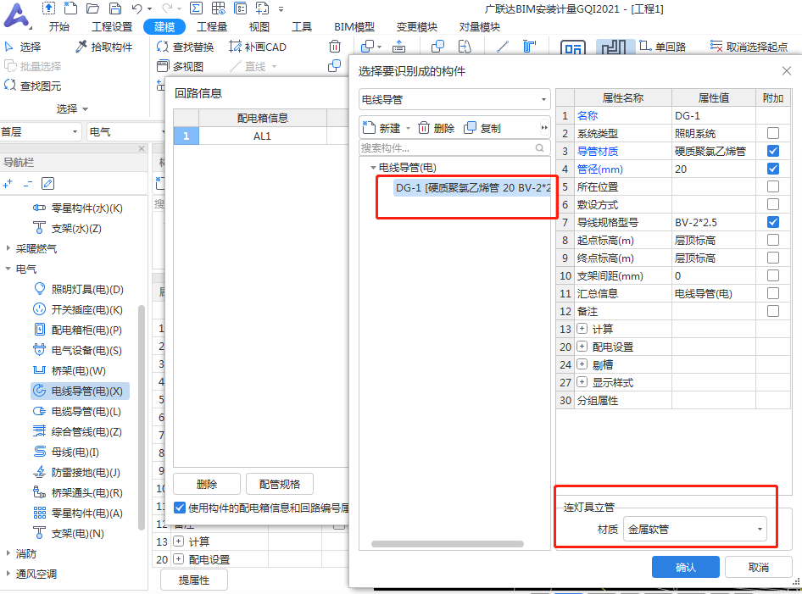
Task: Click the add plus icon in navigation bar
Action: click(x=8, y=184)
